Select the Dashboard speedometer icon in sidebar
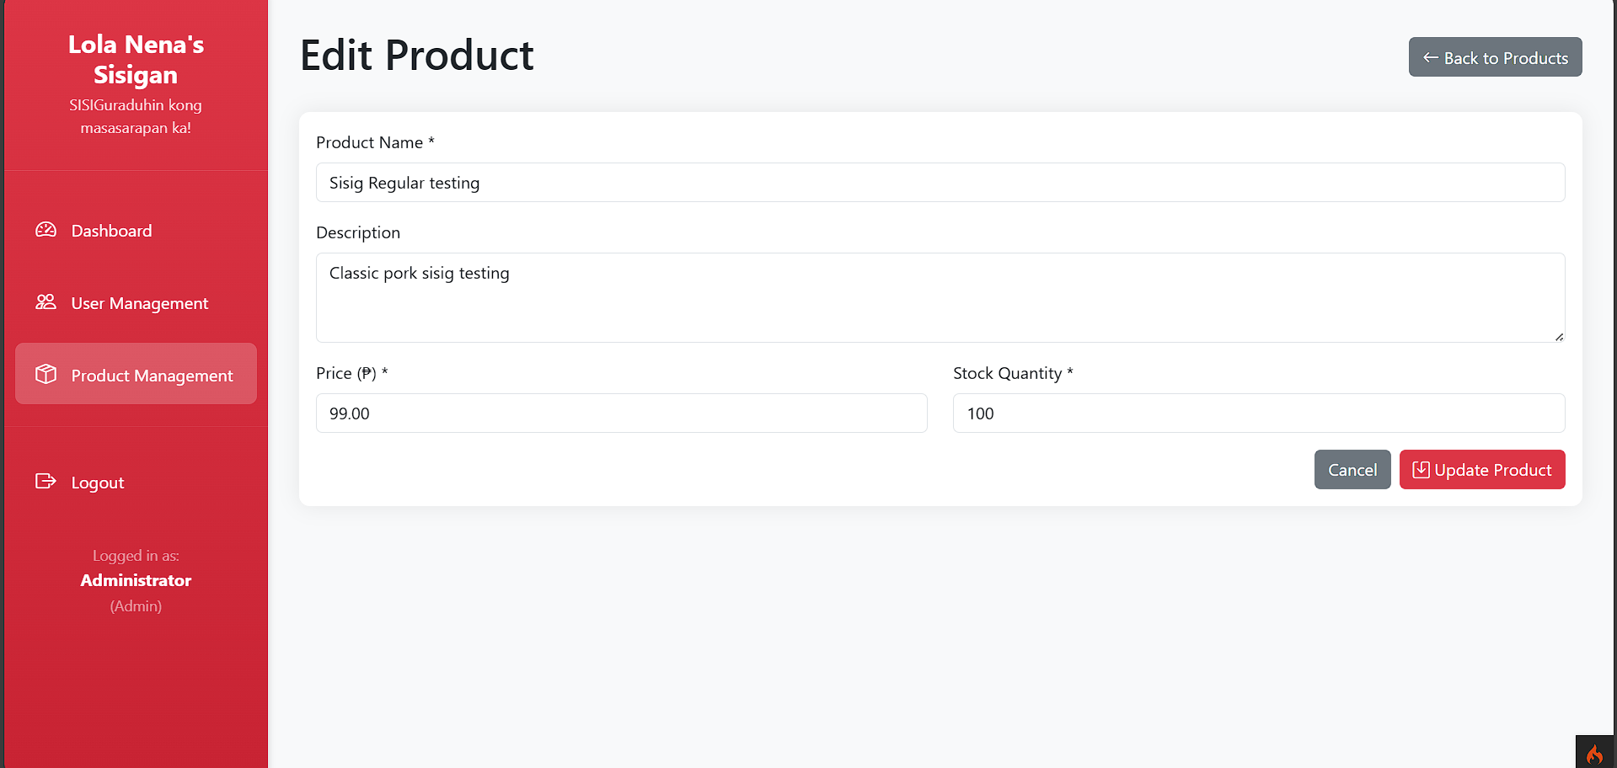This screenshot has height=768, width=1617. 45,229
